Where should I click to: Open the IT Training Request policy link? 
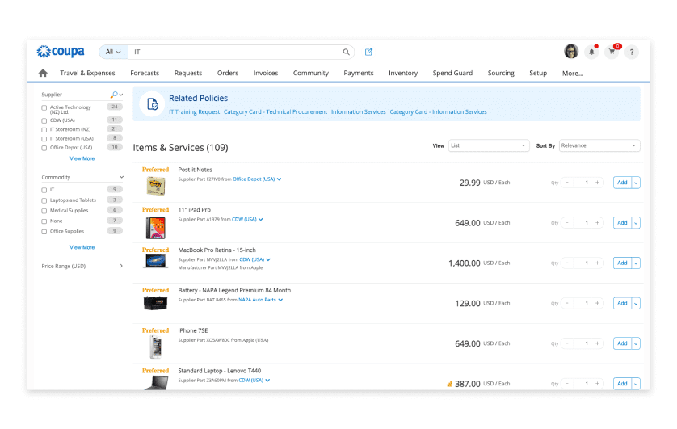[x=194, y=112]
